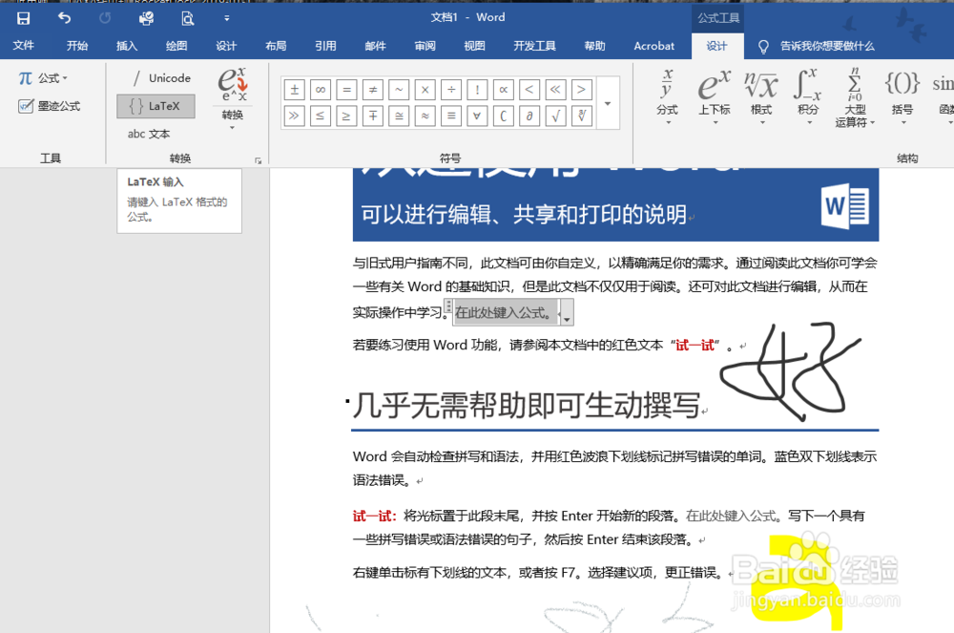Toggle LaTeX equation format
Screen dimensions: 954x633
click(x=156, y=106)
